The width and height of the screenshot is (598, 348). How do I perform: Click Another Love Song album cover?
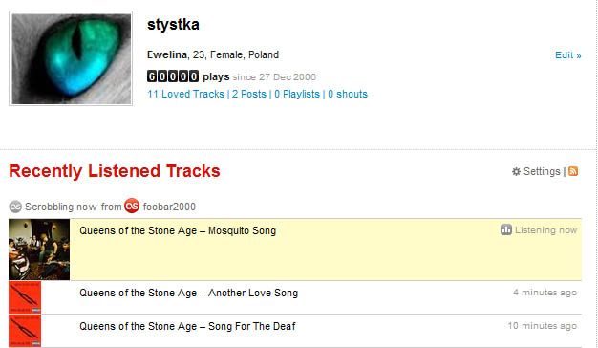coord(25,297)
